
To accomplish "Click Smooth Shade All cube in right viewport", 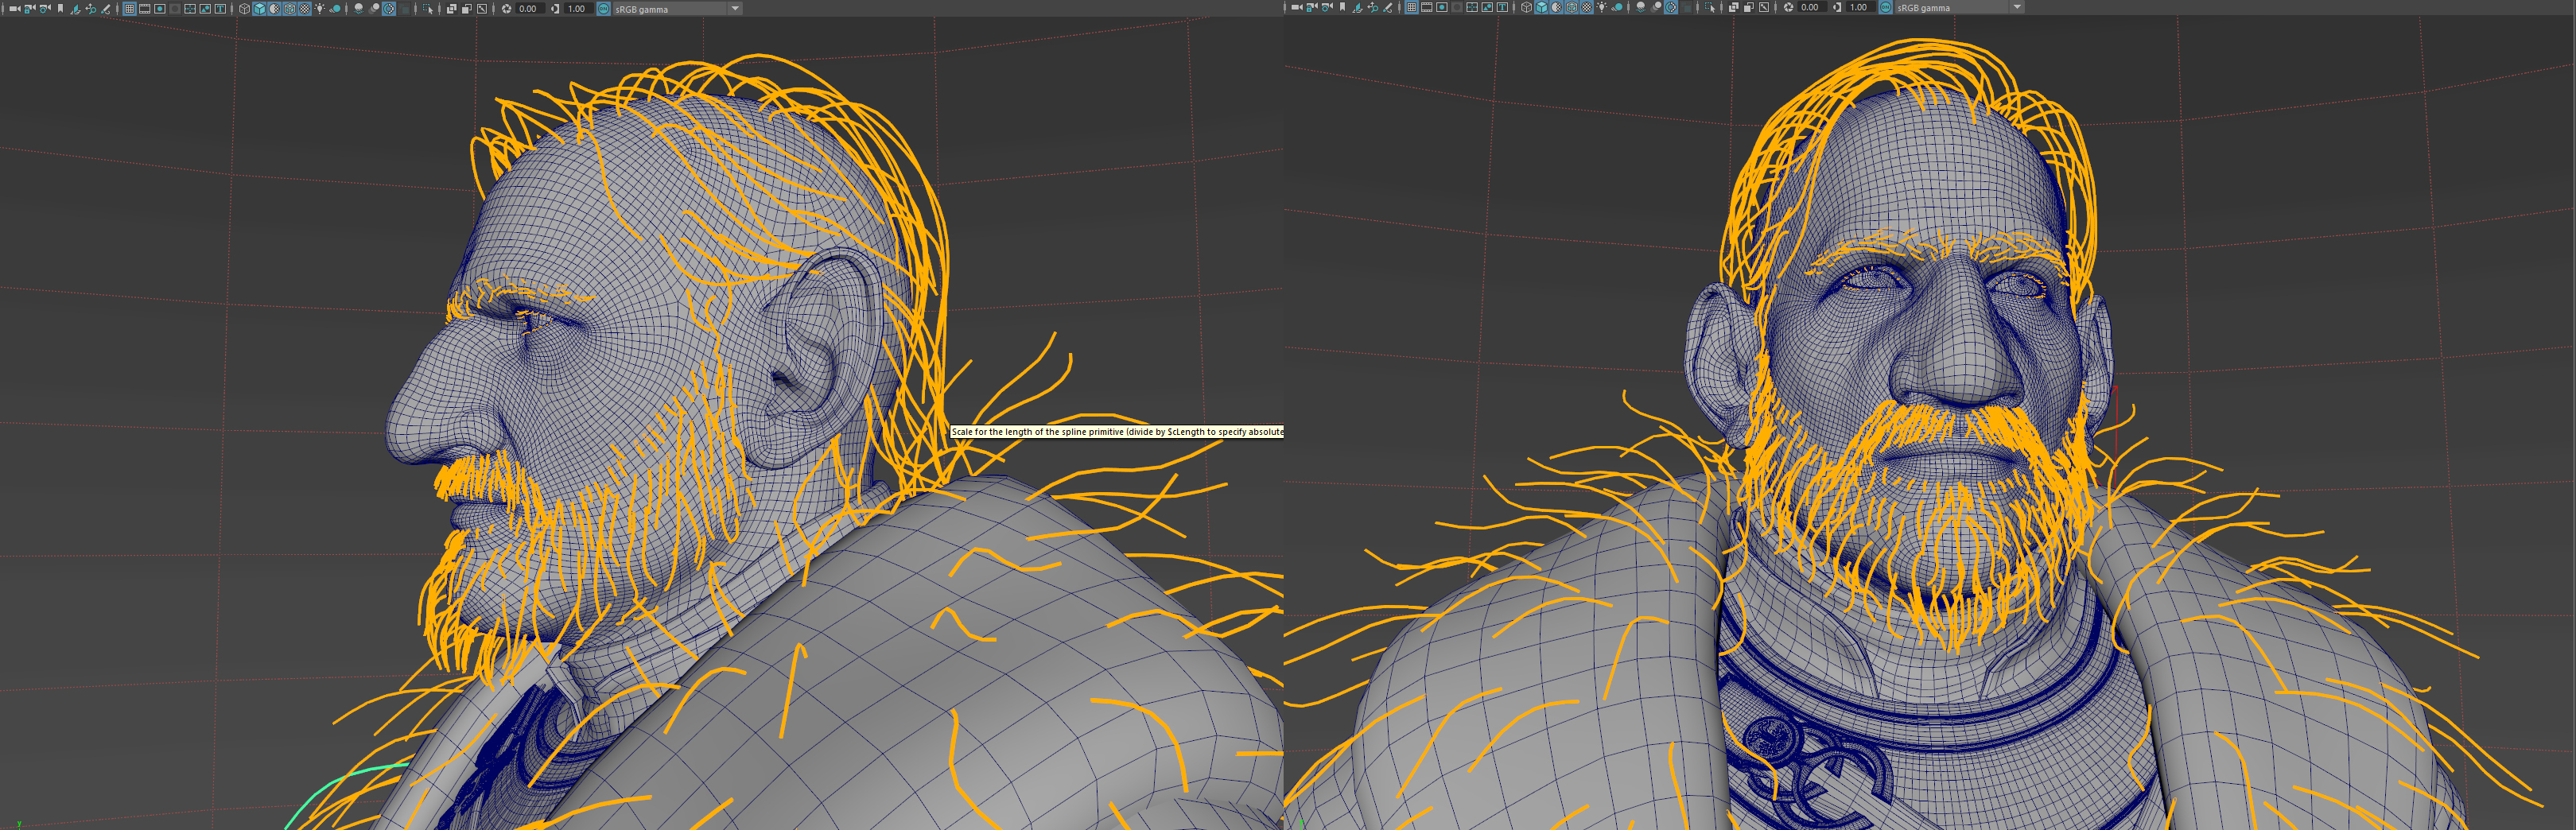I will [1541, 8].
